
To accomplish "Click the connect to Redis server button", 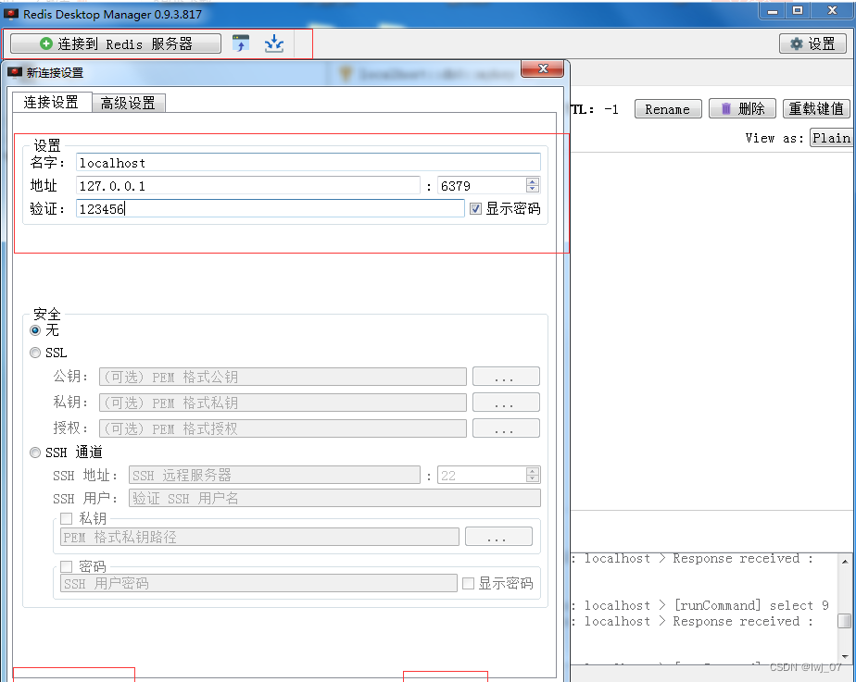I will (x=116, y=43).
